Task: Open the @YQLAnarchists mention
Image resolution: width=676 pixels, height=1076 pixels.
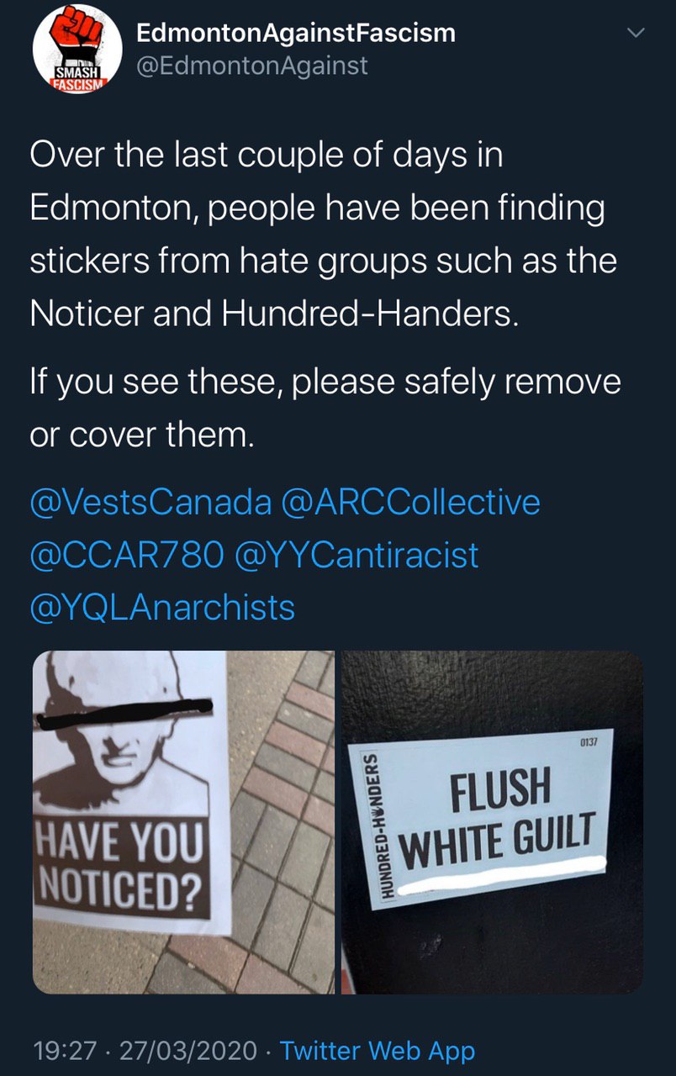Action: pos(163,607)
